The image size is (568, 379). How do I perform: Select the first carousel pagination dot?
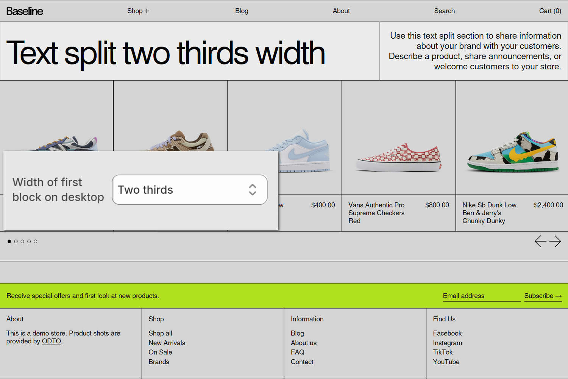click(9, 241)
